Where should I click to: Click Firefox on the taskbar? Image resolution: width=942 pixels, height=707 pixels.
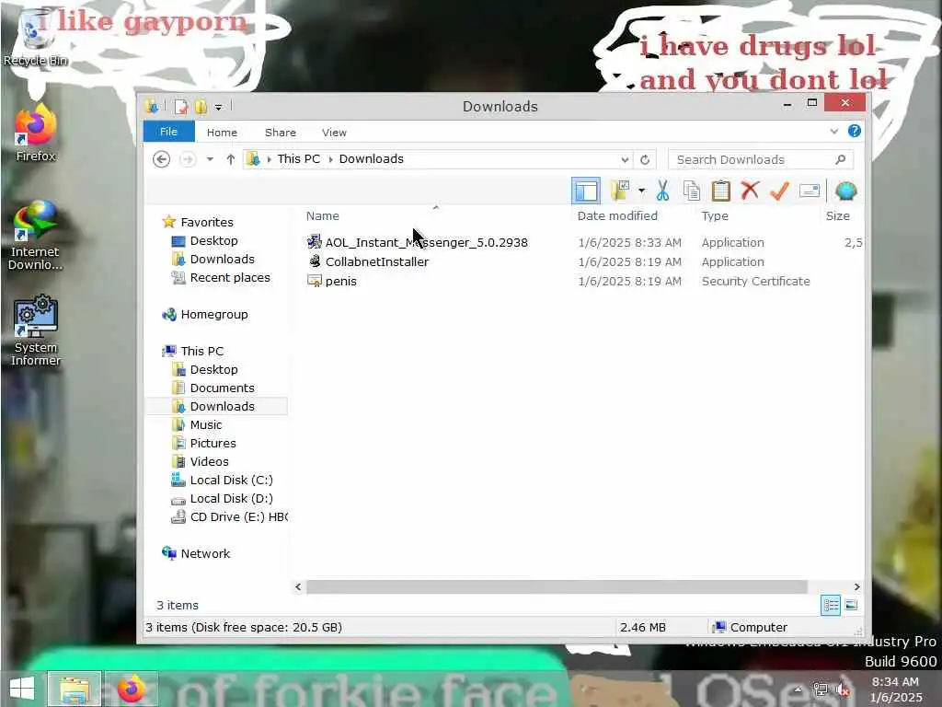pos(132,689)
